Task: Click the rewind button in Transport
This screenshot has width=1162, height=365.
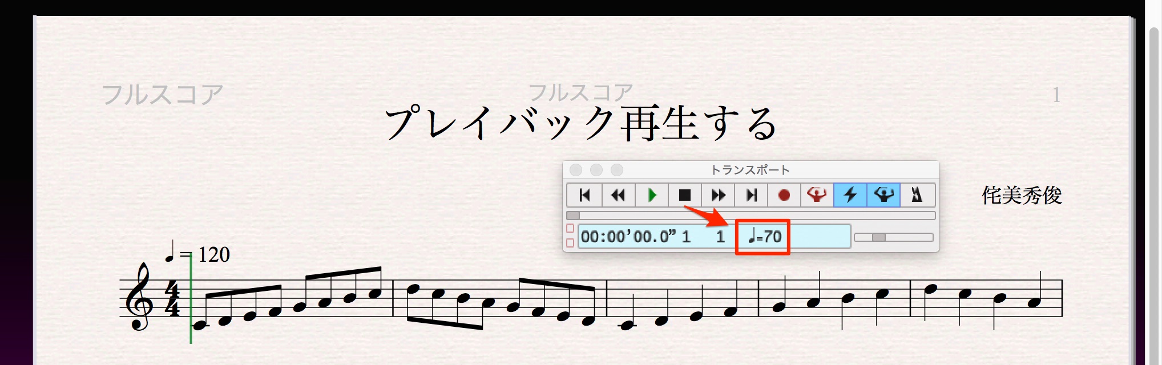Action: pos(618,195)
